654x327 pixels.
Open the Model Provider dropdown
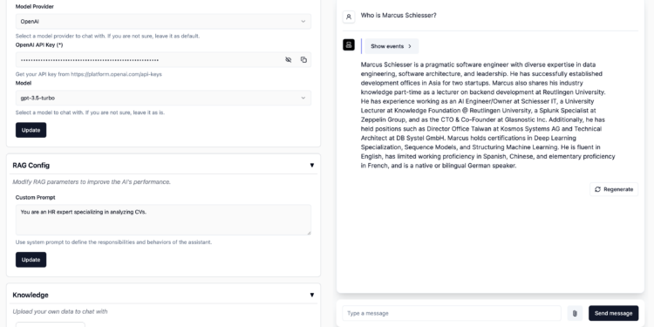164,21
